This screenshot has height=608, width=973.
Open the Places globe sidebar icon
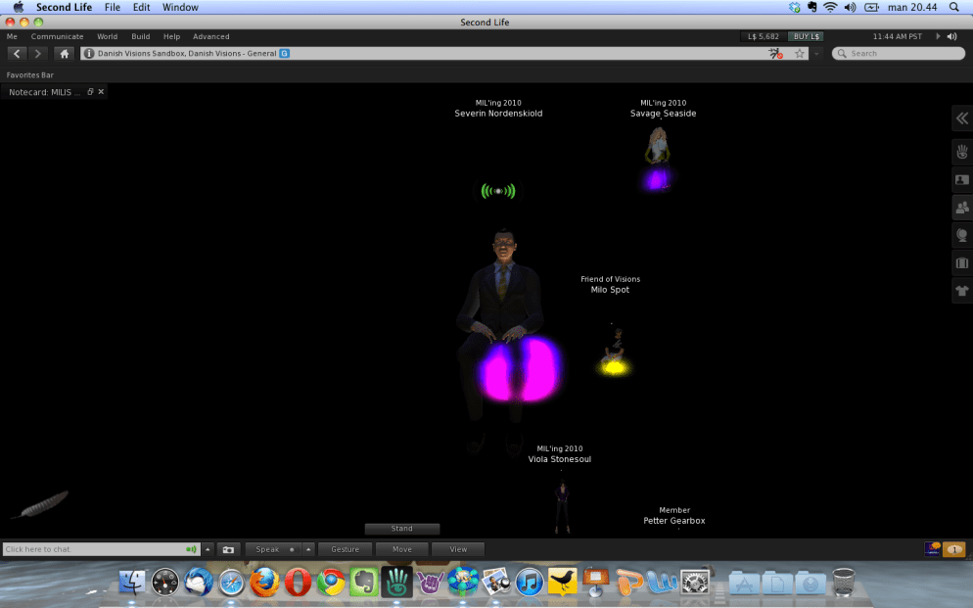961,235
